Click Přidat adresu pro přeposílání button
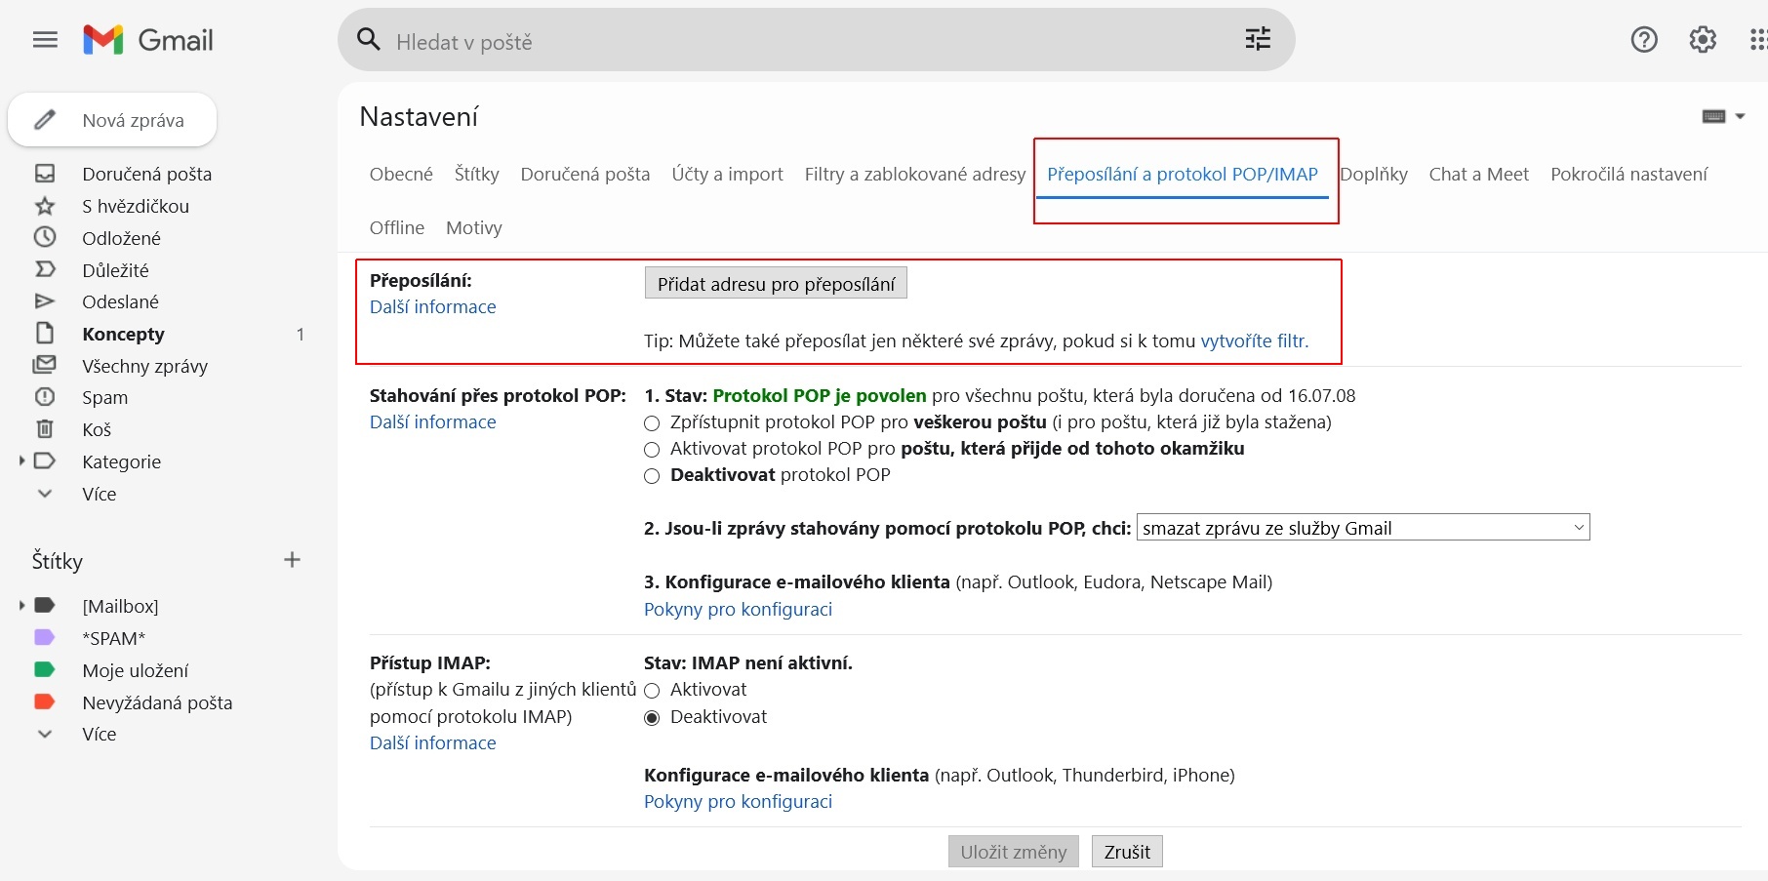 tap(776, 284)
